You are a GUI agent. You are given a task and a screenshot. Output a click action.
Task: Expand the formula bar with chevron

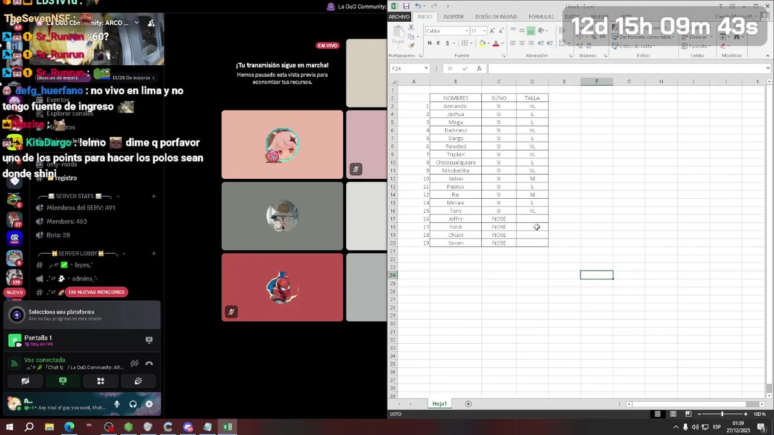click(x=768, y=68)
